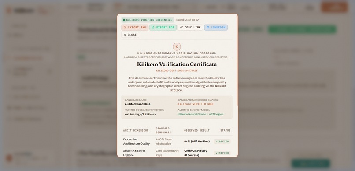
Task: Click the "STATUS" column header
Action: [225, 131]
